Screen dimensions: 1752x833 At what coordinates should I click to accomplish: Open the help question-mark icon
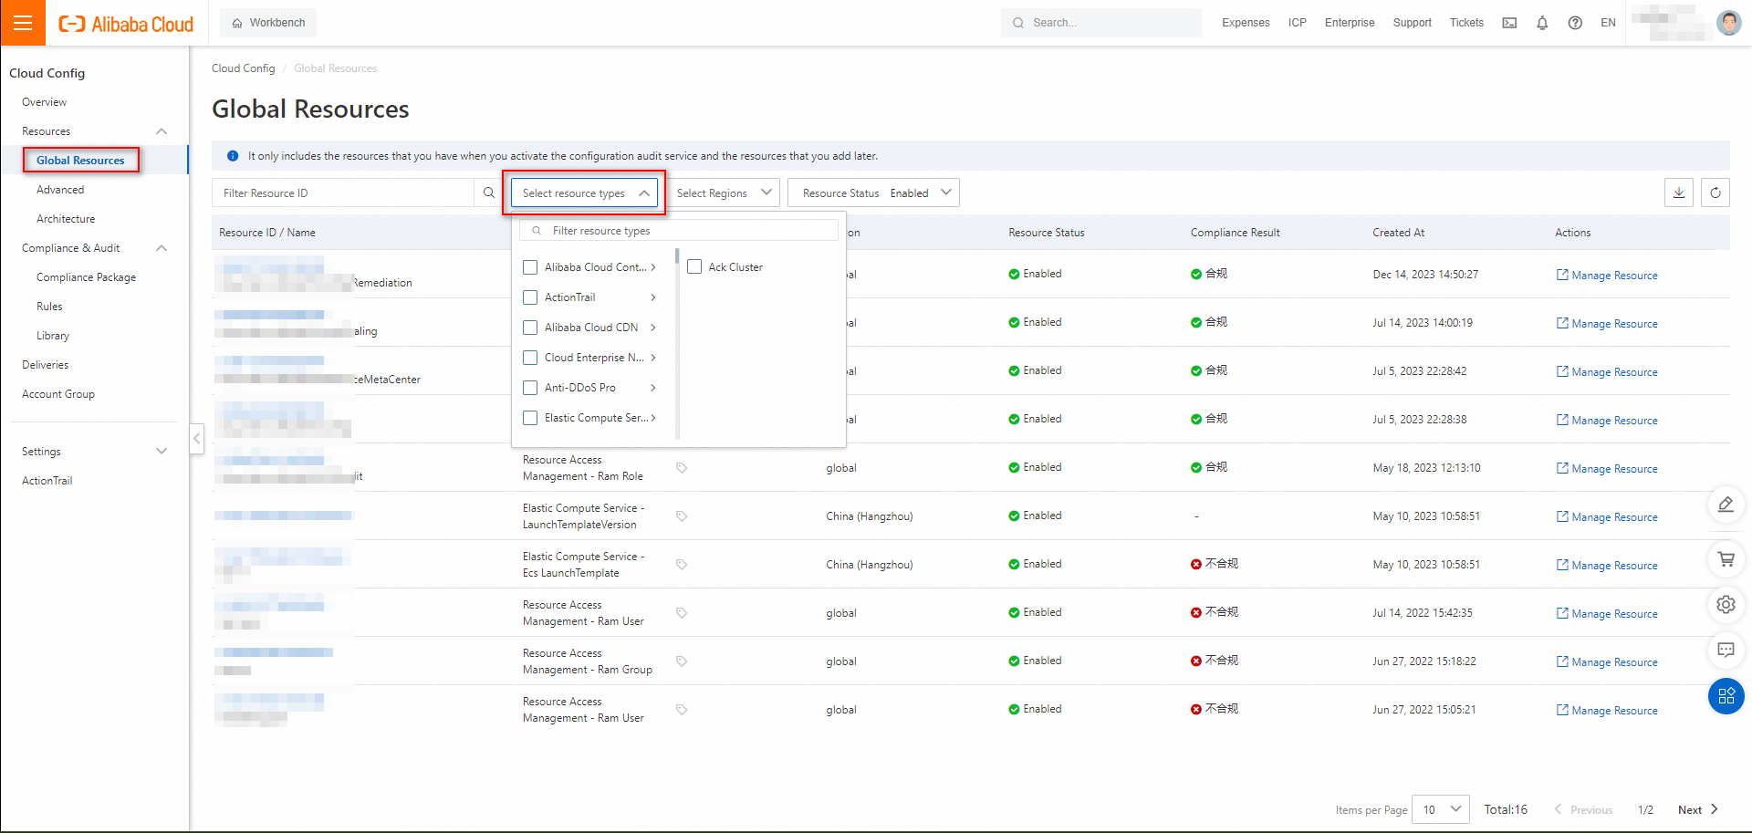click(x=1575, y=23)
